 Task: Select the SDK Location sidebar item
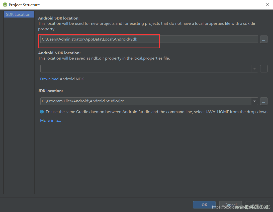pos(19,15)
